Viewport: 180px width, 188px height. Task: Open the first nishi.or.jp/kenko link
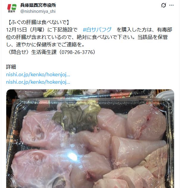38,74
